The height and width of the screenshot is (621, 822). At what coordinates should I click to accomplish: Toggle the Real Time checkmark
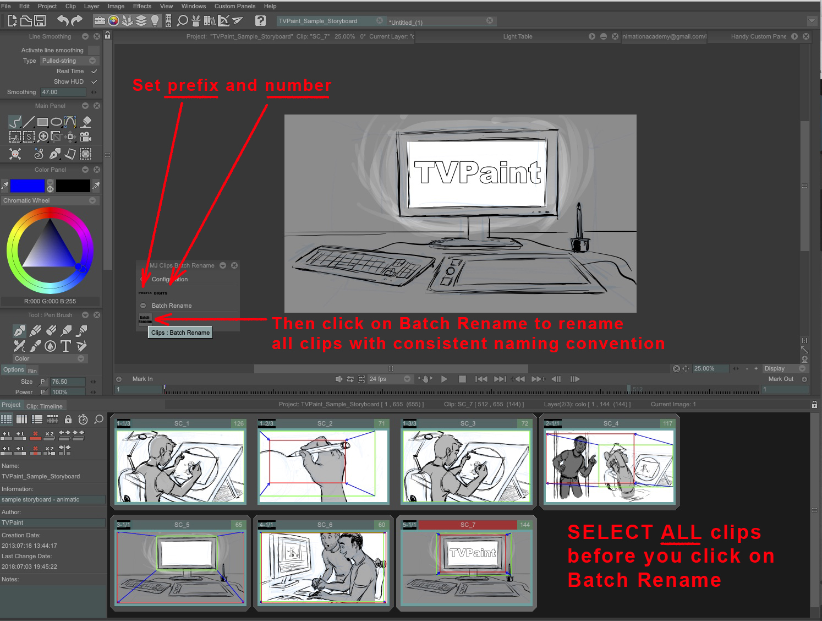point(94,71)
